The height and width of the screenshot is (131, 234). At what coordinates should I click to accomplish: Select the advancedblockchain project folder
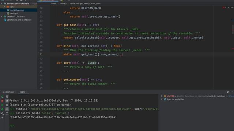click(18, 4)
